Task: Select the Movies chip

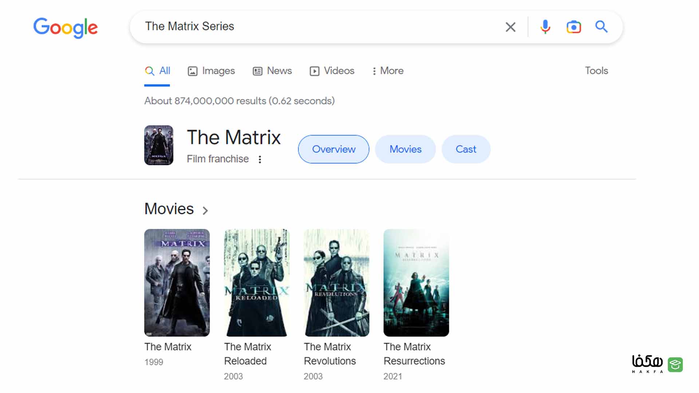Action: coord(405,149)
